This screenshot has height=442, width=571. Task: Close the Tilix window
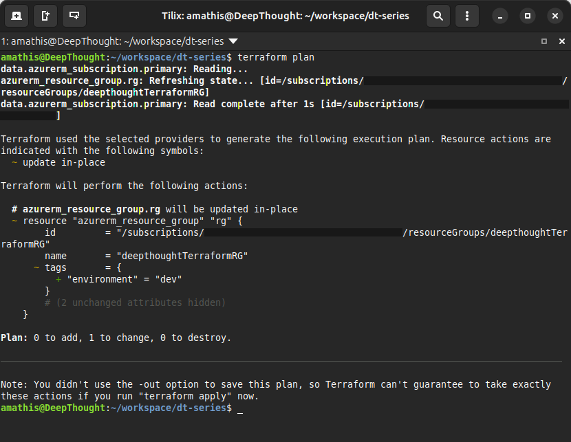click(555, 16)
